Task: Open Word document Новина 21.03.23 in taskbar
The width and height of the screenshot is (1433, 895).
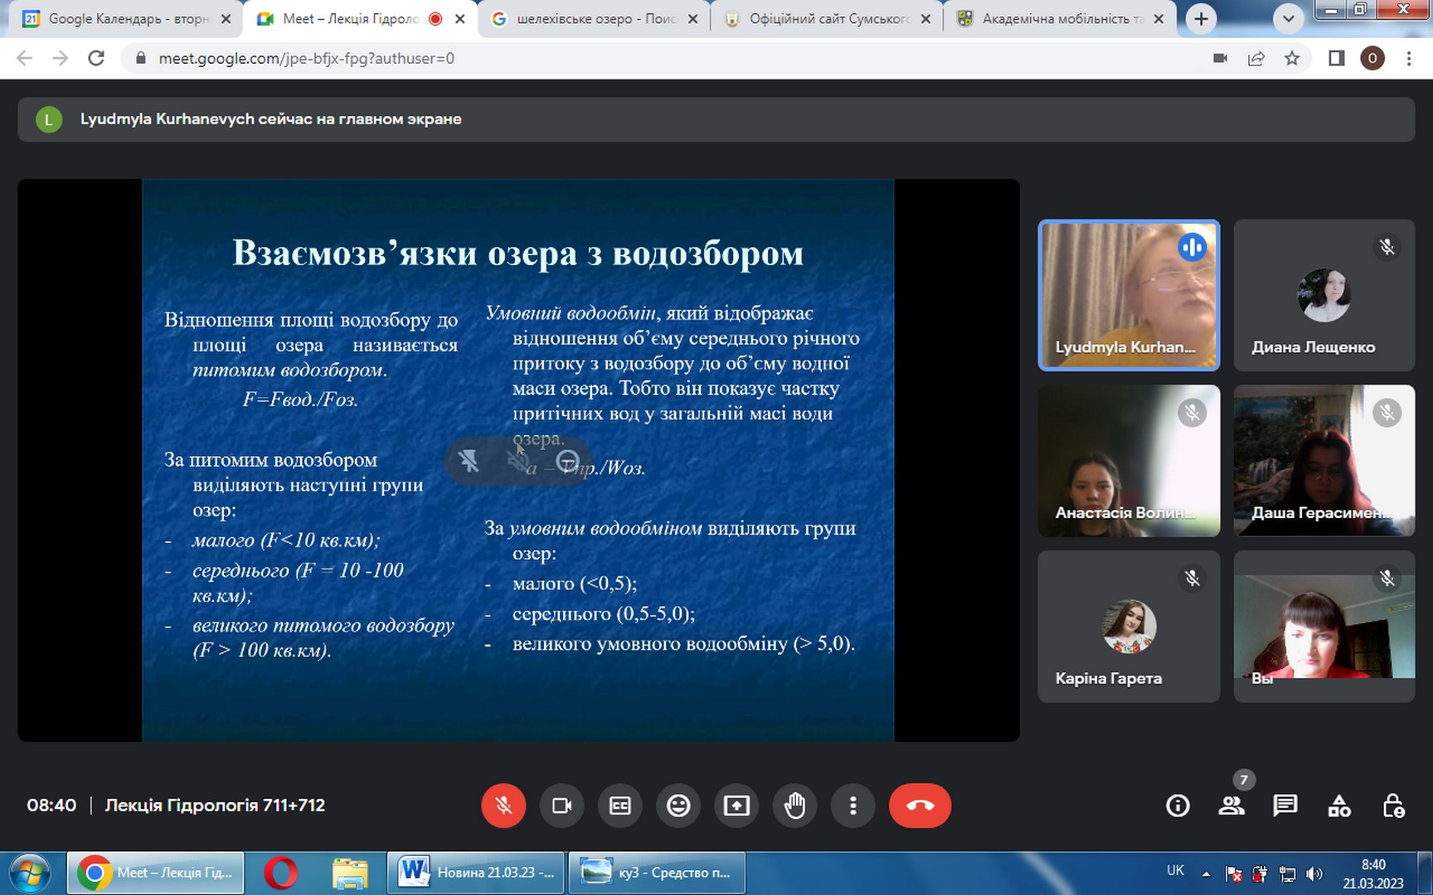Action: point(476,873)
